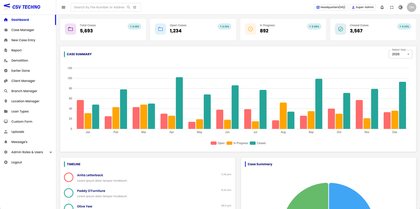Click the notification bell icon
This screenshot has width=420, height=209.
click(x=381, y=7)
